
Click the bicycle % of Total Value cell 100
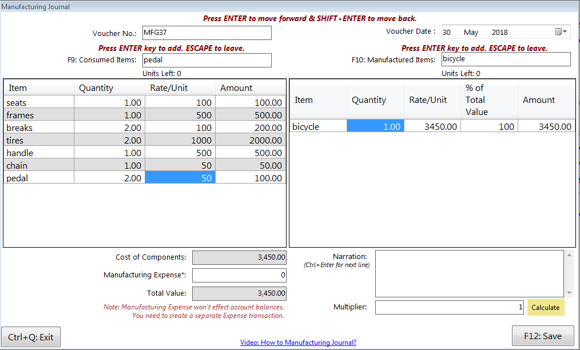point(490,126)
